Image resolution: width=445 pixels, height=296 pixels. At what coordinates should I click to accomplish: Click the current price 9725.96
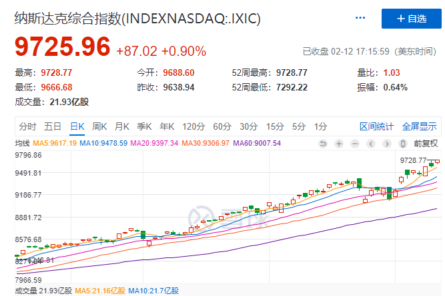click(63, 47)
